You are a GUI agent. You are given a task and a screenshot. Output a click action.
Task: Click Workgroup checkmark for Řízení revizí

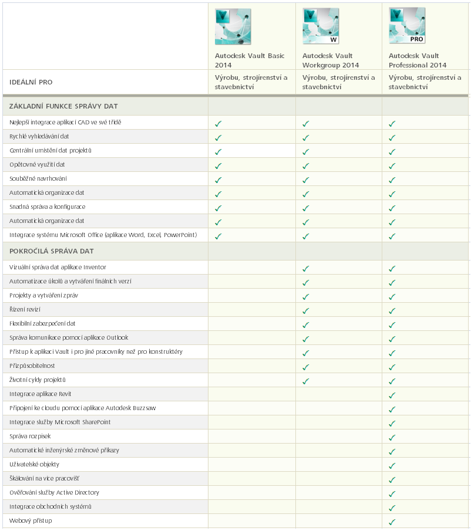[305, 311]
